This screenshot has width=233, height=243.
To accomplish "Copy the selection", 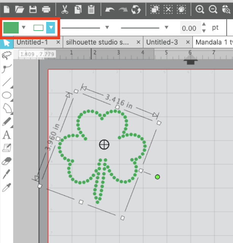I will tap(78, 9).
